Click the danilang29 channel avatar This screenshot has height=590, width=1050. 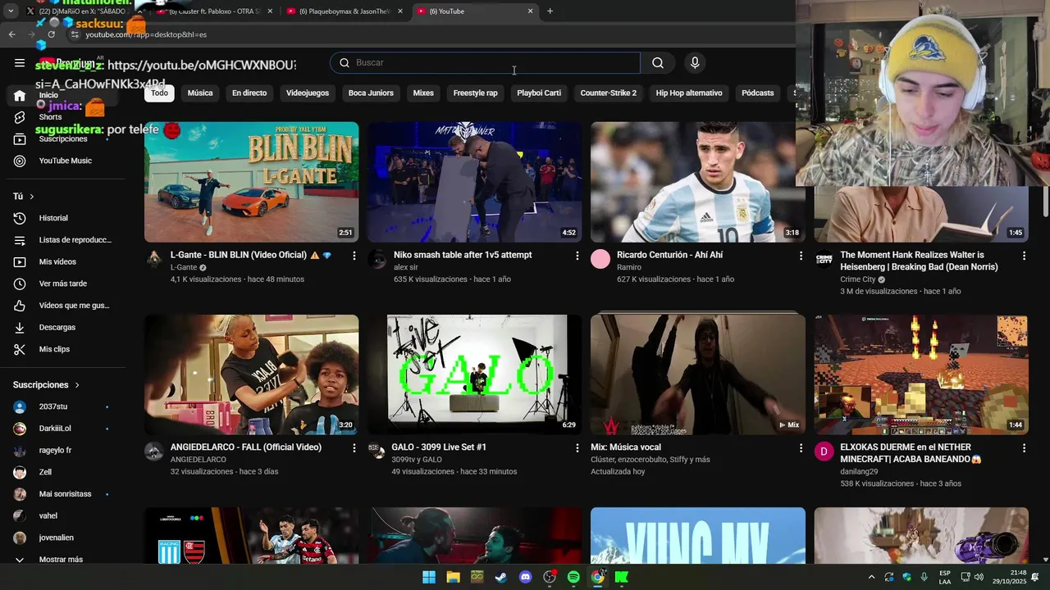tap(824, 452)
